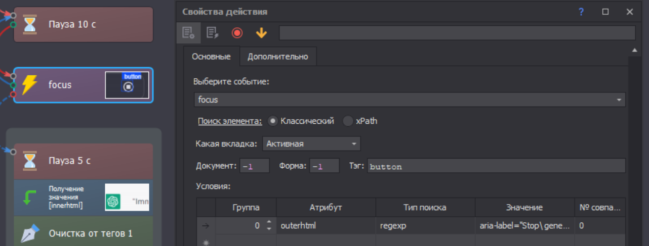The image size is (649, 246).
Task: Click the blue help question mark icon
Action: 581,12
